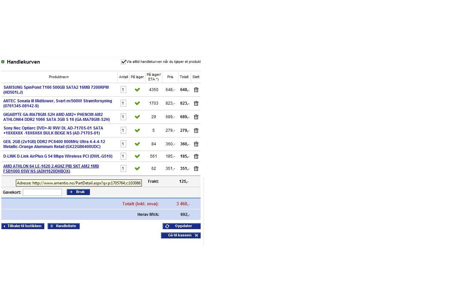Open AMD ATHLON 64 LE-1620 product link
The height and width of the screenshot is (298, 476).
pos(51,169)
